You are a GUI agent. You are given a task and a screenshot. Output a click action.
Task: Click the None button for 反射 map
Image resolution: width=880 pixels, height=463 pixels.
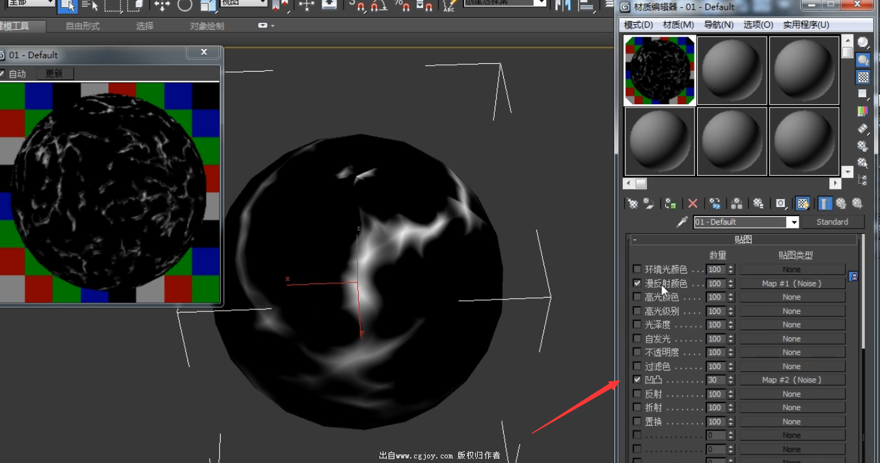point(791,394)
